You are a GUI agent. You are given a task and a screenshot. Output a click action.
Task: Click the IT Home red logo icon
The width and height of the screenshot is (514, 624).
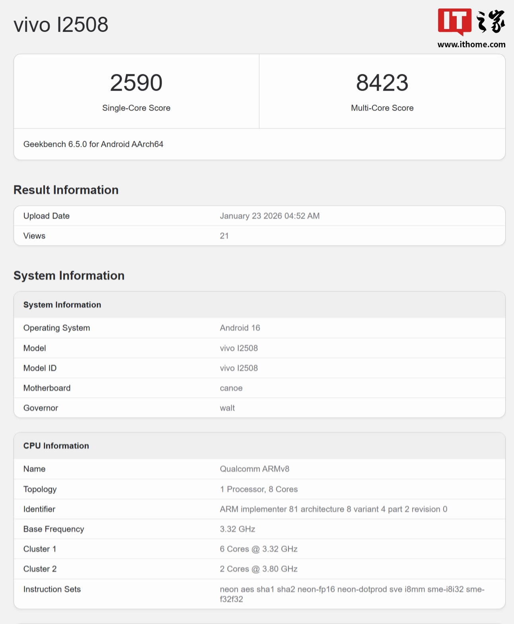point(454,21)
